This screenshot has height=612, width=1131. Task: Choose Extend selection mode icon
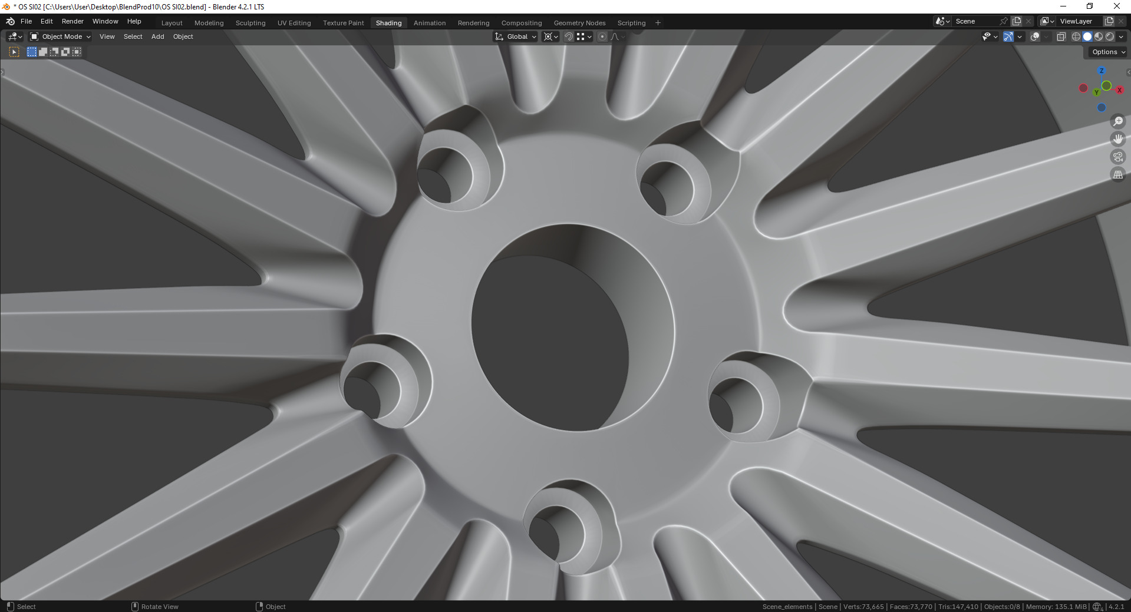(43, 52)
